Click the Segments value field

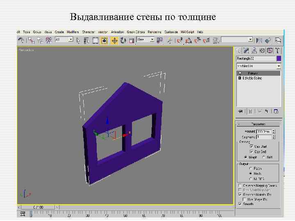click(x=264, y=137)
